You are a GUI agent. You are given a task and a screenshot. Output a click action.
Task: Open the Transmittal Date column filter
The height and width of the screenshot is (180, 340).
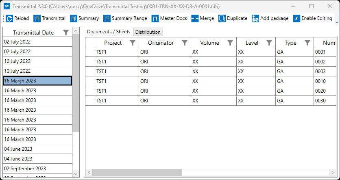tap(66, 33)
